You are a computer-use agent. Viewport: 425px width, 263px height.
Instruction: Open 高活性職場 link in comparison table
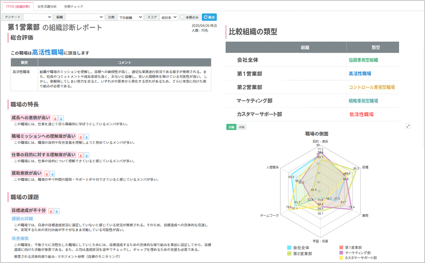[360, 73]
